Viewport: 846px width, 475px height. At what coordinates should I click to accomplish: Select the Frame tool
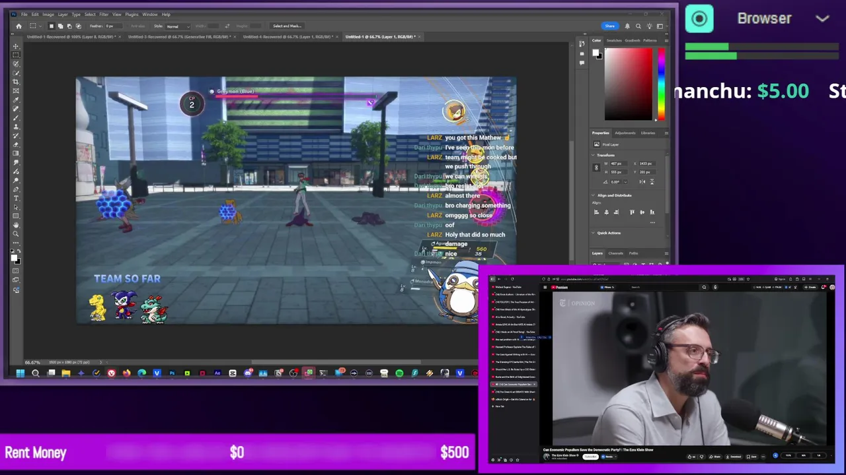(16, 91)
